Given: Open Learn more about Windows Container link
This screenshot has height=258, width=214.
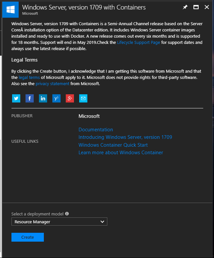Looking at the screenshot, I should pyautogui.click(x=121, y=153).
